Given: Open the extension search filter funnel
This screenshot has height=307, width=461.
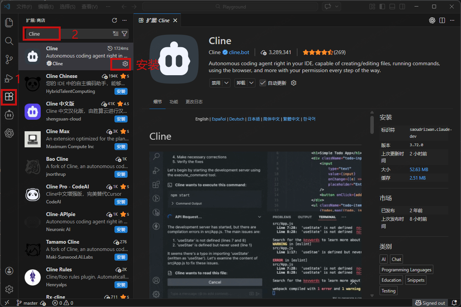Looking at the screenshot, I should [x=124, y=34].
